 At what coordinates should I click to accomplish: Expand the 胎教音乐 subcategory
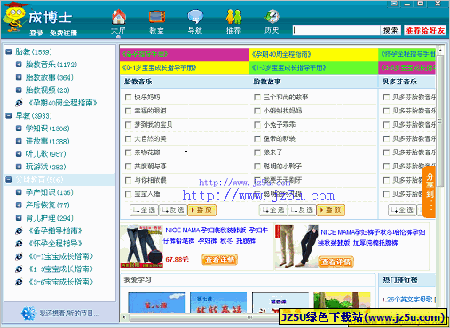[19, 65]
